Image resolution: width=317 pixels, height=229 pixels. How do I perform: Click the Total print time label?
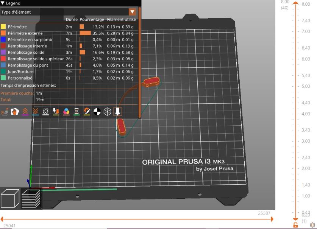[x=6, y=100]
